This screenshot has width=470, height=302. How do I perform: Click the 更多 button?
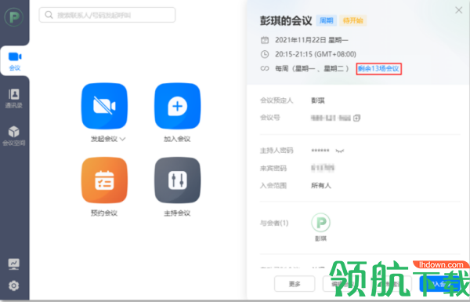point(295,284)
